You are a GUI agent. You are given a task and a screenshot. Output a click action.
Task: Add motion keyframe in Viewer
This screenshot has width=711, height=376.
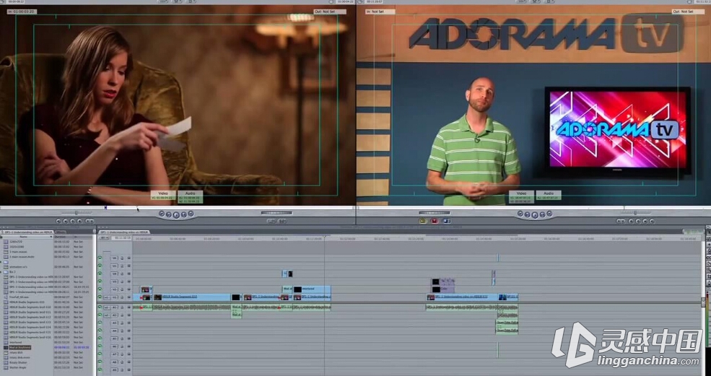tap(73, 221)
